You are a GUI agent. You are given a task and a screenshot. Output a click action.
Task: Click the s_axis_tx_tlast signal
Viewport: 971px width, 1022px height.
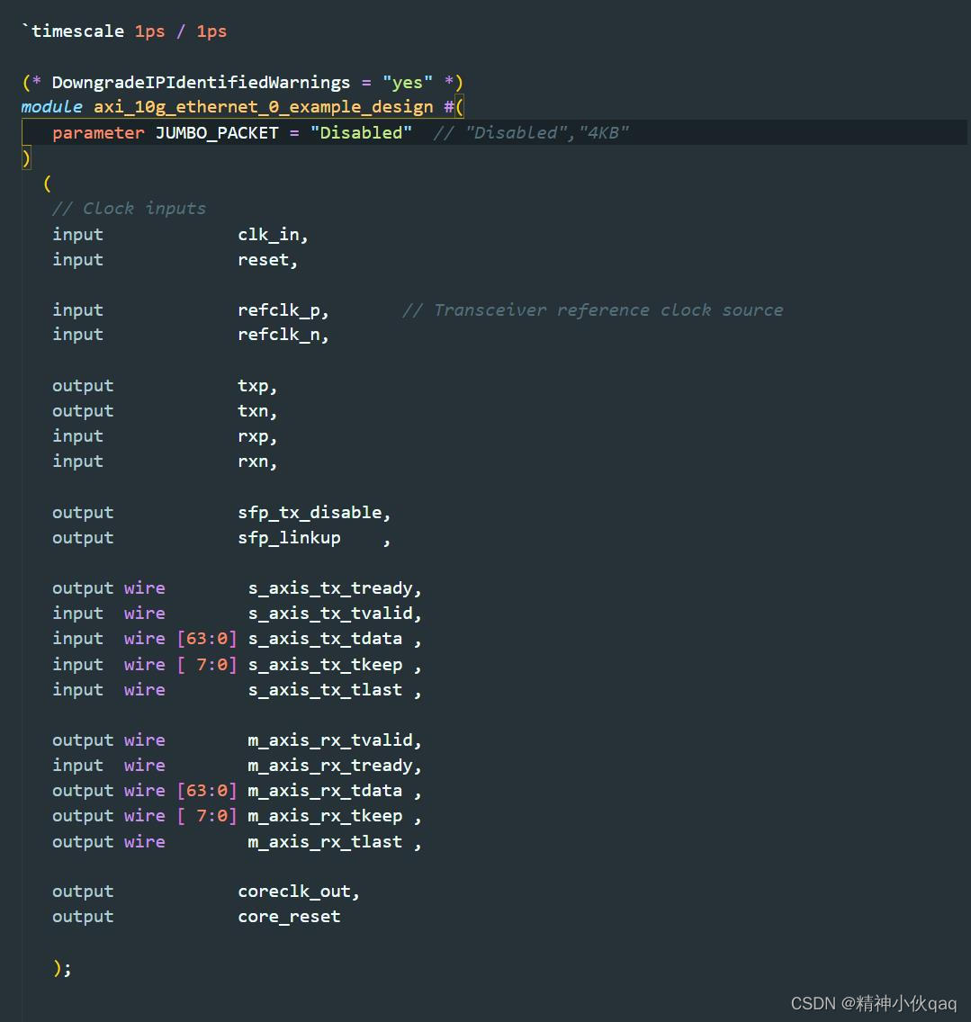coord(325,690)
